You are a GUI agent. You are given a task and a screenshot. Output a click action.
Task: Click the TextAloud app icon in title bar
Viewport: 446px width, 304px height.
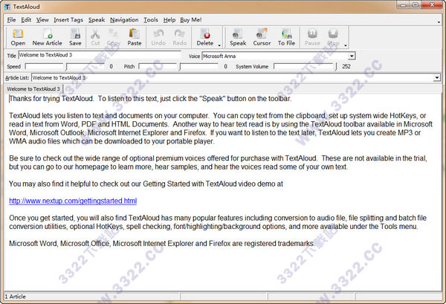pos(7,7)
